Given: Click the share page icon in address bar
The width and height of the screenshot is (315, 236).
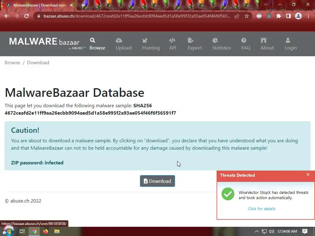Looking at the screenshot, I should point(237,16).
